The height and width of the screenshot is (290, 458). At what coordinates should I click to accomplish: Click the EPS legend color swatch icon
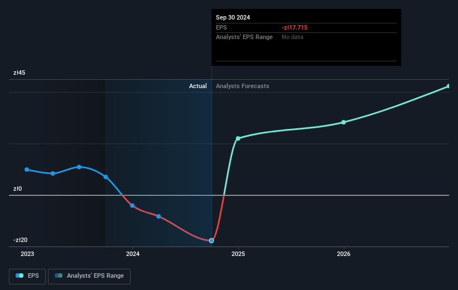[x=20, y=275]
